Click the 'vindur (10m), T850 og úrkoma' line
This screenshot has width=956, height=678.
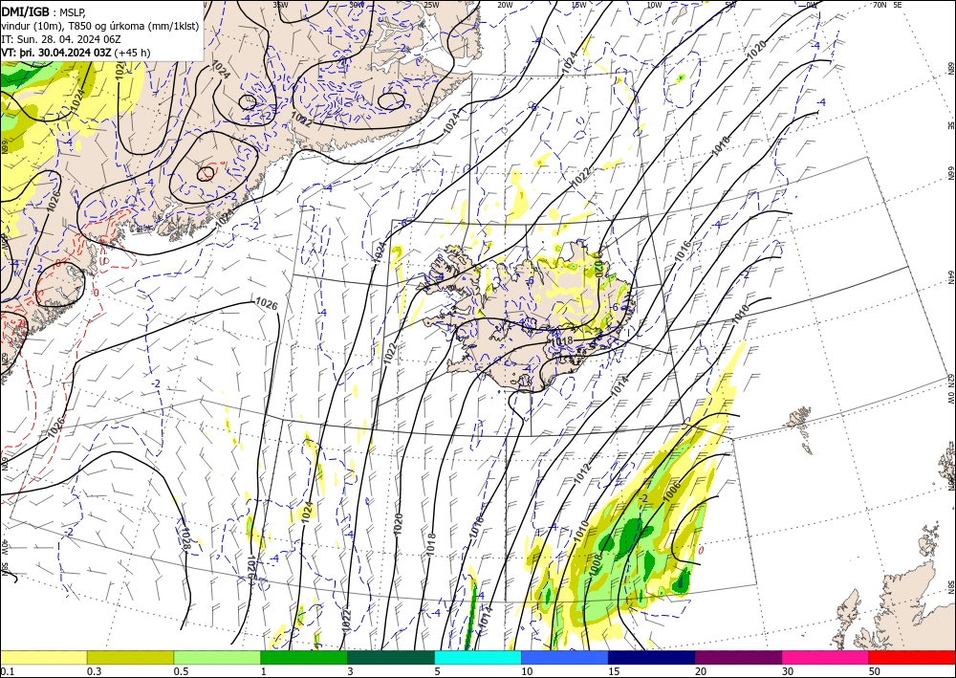point(100,26)
